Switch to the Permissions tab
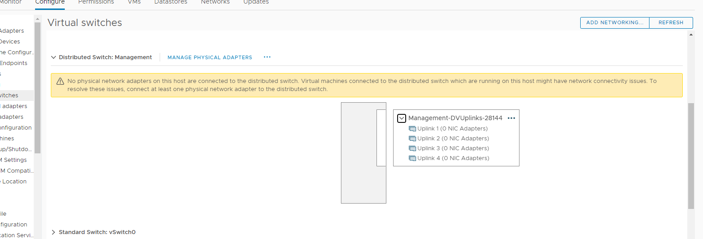 [x=96, y=2]
